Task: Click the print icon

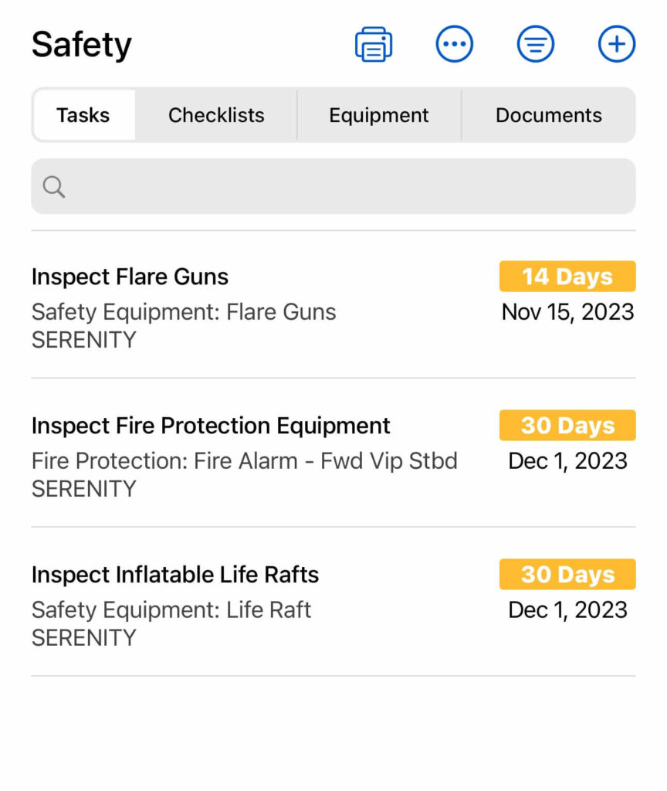Action: (x=374, y=45)
